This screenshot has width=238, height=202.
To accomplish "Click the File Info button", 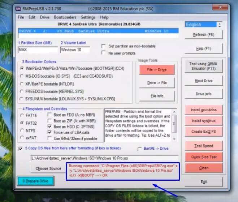I will (x=157, y=96).
